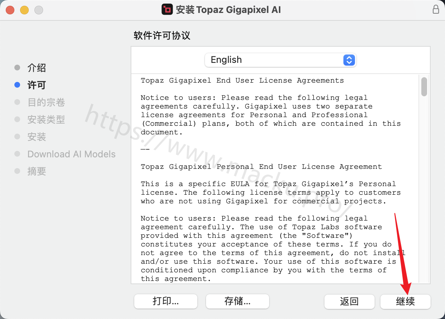Click the line "Topaz Gigapixel Personal End User License Agreement"

pos(261,167)
